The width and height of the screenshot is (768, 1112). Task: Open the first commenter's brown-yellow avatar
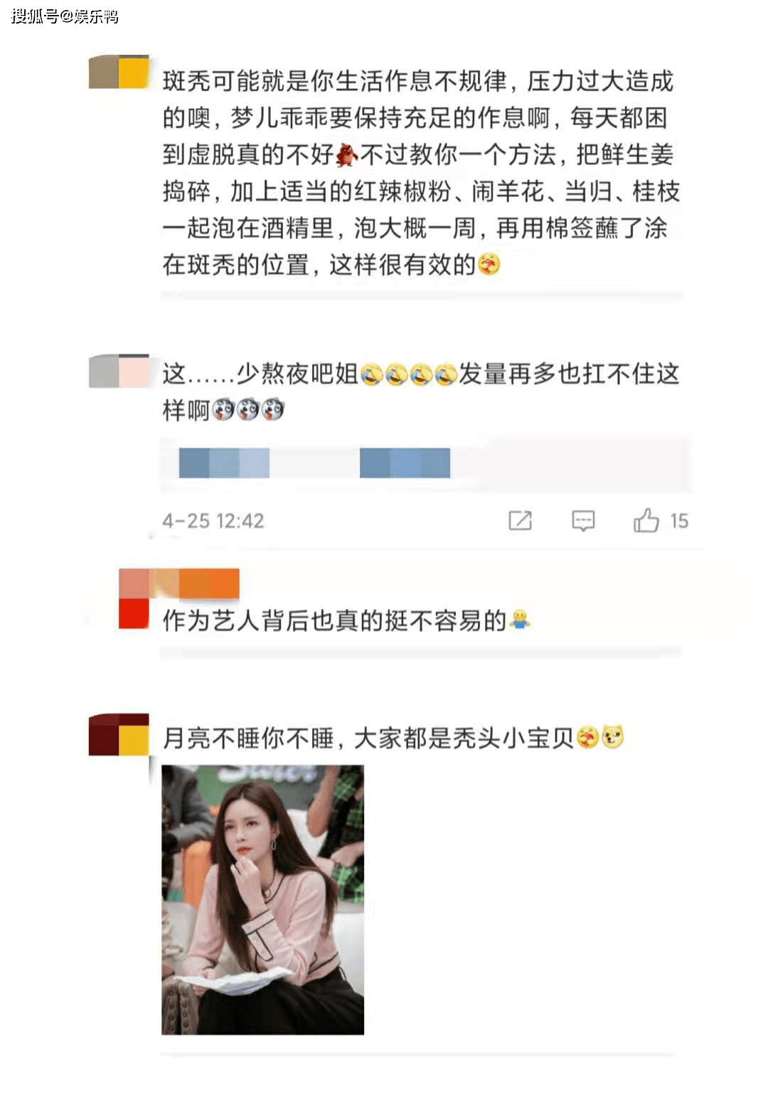pyautogui.click(x=119, y=72)
